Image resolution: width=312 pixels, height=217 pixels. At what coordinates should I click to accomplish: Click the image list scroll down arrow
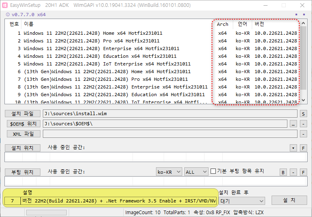click(x=303, y=100)
